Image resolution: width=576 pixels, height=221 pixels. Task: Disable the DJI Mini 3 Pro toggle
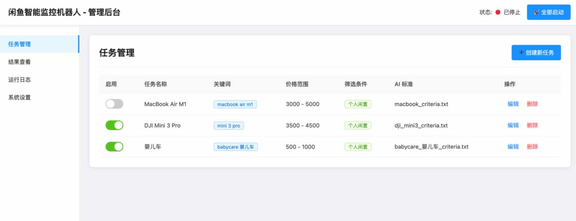pos(114,125)
